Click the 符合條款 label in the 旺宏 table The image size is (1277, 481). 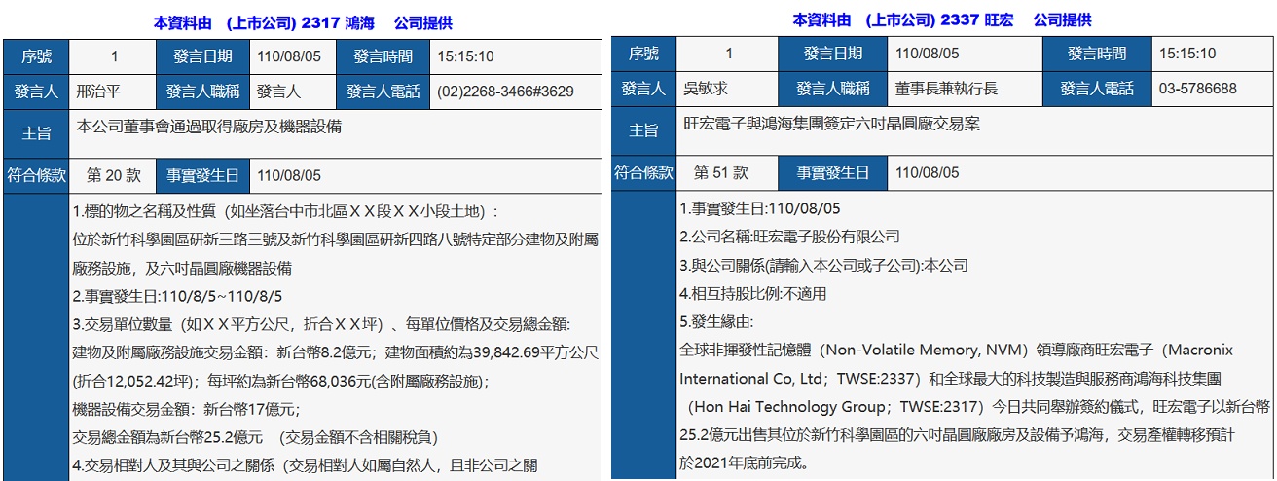point(643,172)
